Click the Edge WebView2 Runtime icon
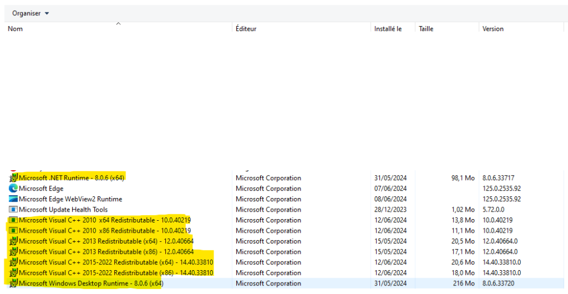The height and width of the screenshot is (294, 568). (13, 199)
